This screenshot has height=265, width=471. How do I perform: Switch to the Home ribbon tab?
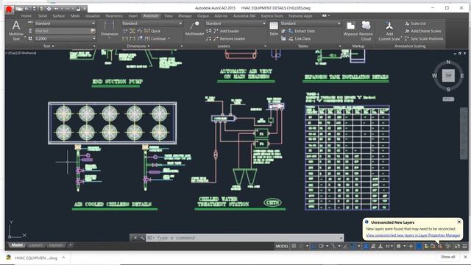pyautogui.click(x=26, y=16)
